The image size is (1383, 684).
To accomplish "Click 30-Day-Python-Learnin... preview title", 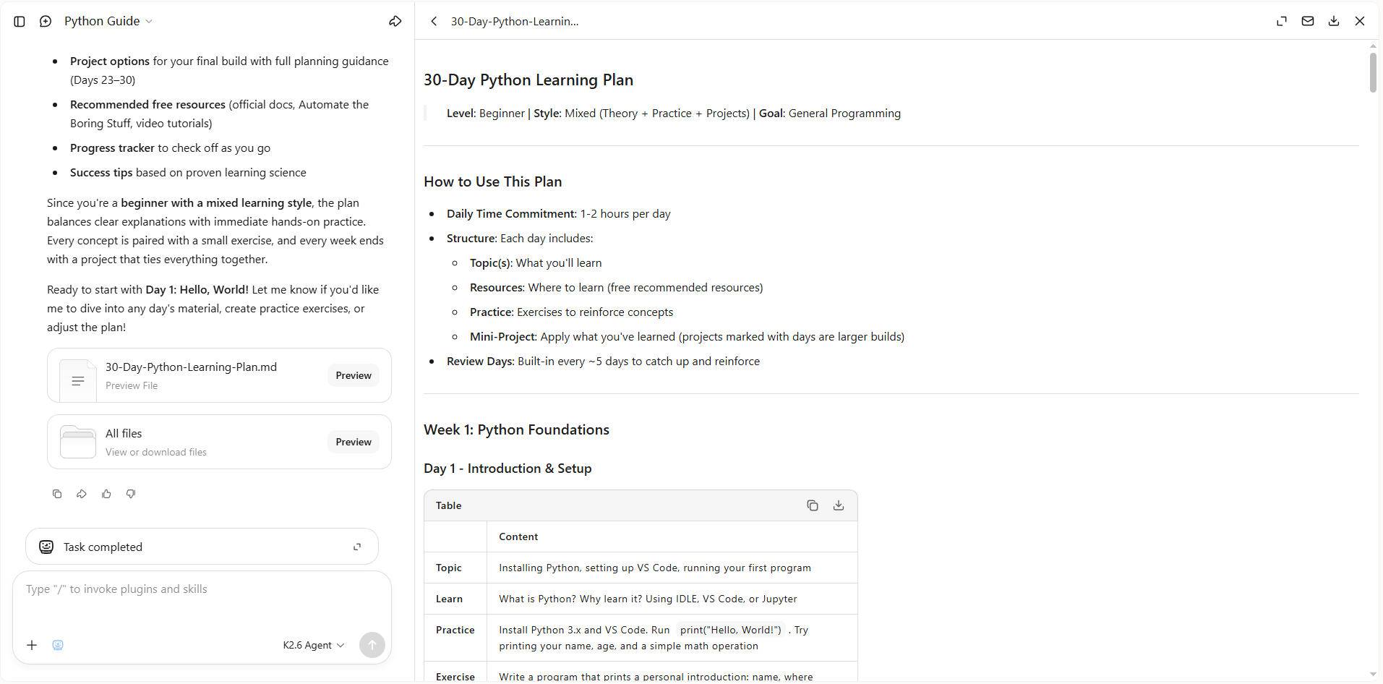I will [515, 22].
